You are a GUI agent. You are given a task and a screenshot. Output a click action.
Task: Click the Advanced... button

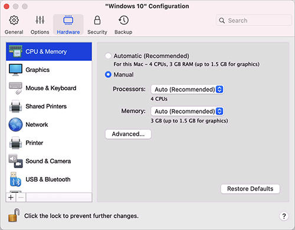(128, 134)
